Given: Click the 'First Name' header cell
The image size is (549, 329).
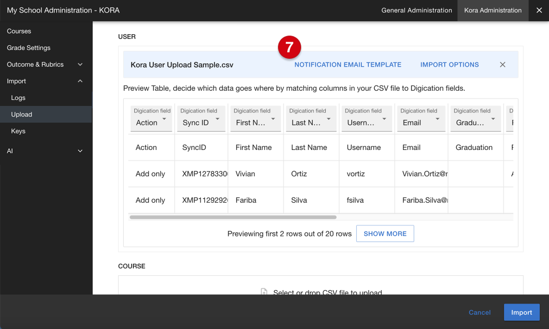Looking at the screenshot, I should 256,148.
